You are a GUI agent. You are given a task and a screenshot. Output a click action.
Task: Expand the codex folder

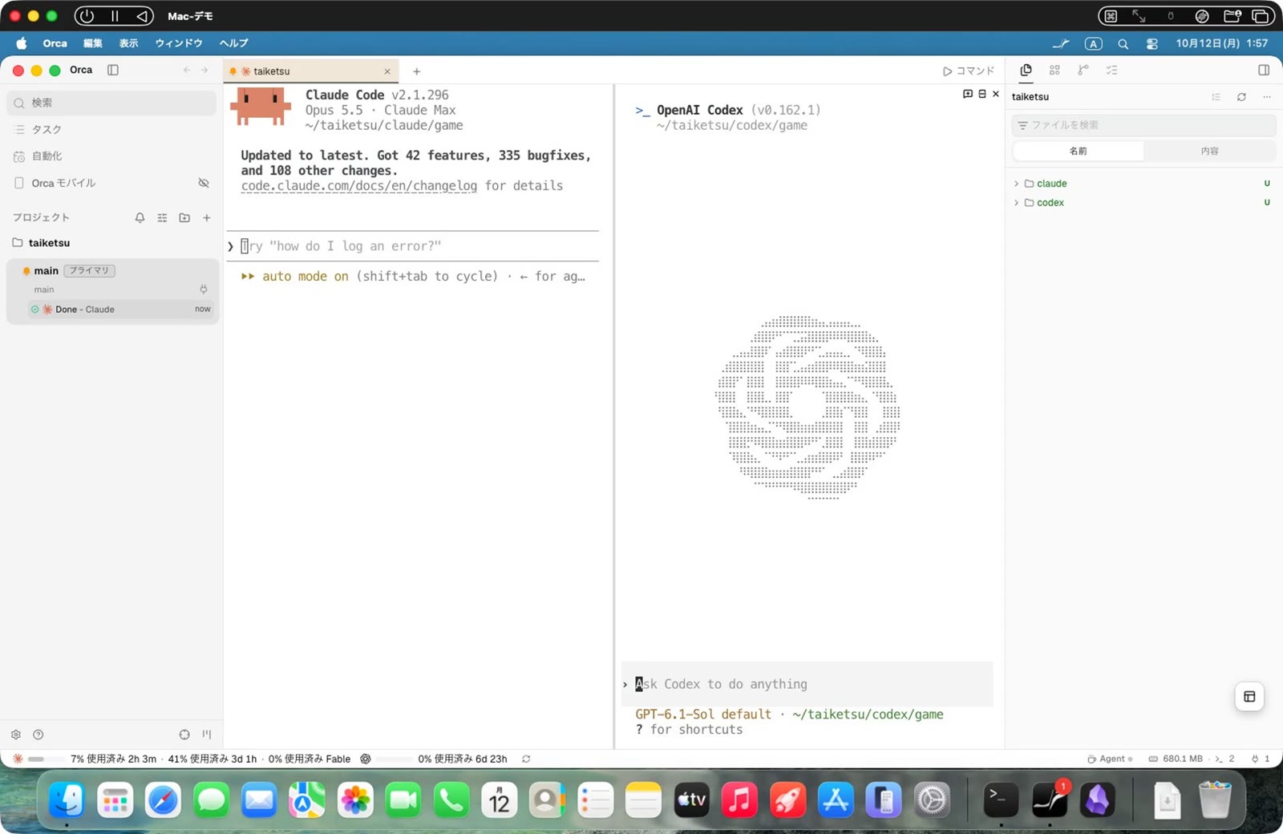1042,203
